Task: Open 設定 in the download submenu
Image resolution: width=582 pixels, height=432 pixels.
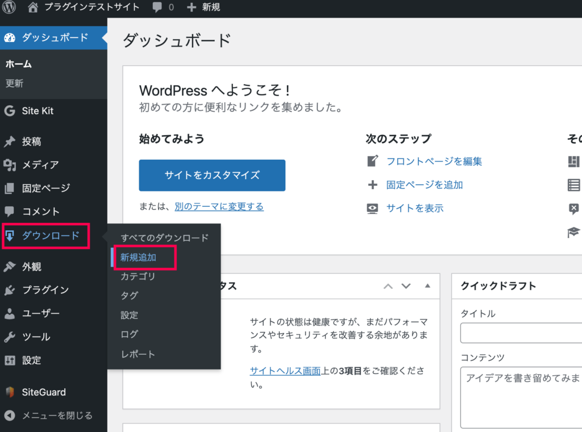Action: [x=130, y=315]
